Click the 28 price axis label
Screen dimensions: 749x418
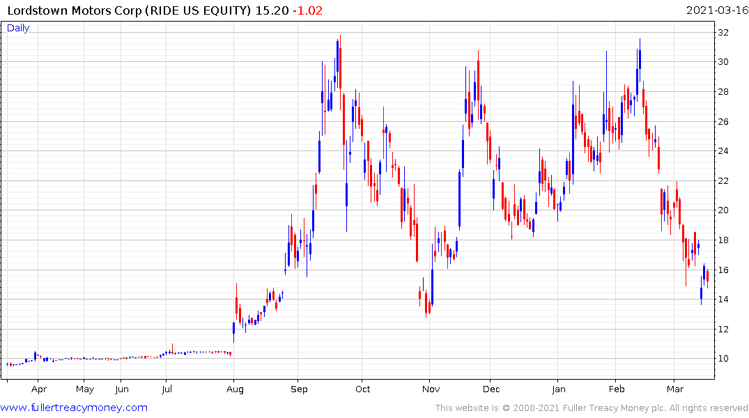[x=723, y=92]
